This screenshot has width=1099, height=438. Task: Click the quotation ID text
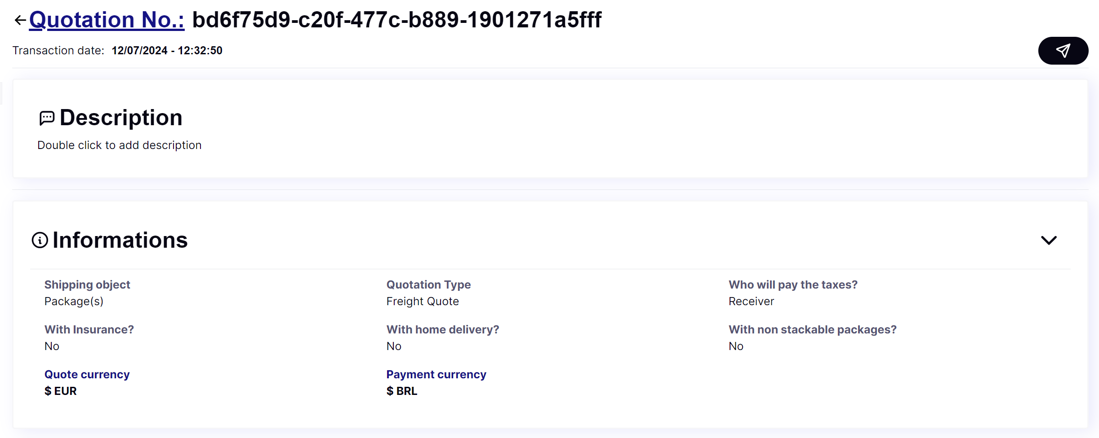pyautogui.click(x=397, y=20)
